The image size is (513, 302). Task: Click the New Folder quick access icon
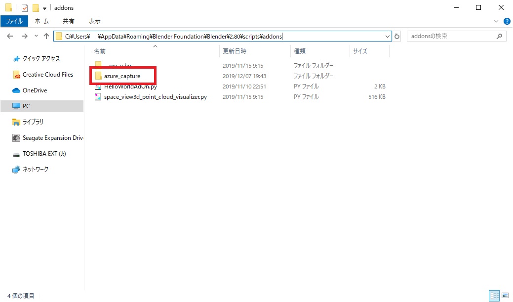point(36,7)
